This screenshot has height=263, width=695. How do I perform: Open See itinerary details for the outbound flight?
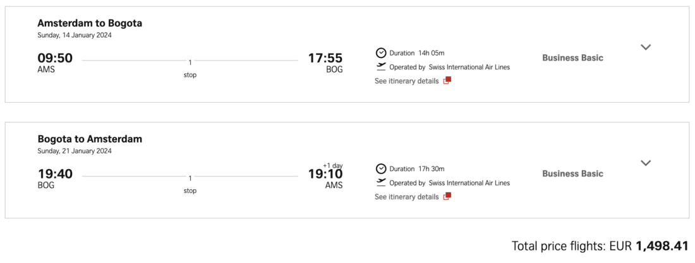click(406, 81)
